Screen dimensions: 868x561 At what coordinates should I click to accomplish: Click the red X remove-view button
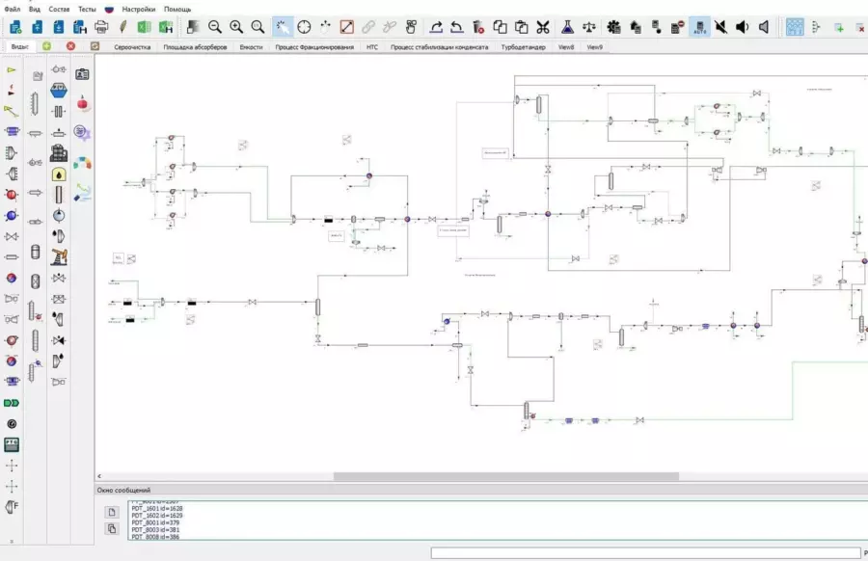(70, 46)
